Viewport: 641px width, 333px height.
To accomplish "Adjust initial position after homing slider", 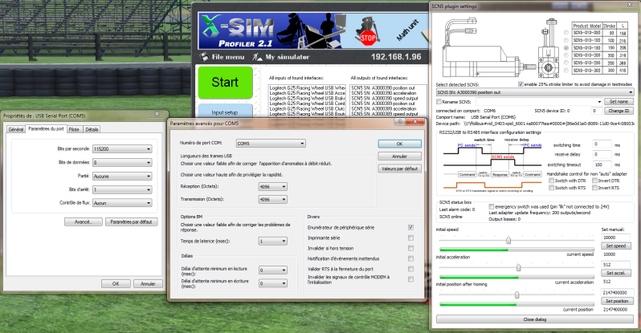I will [x=516, y=294].
